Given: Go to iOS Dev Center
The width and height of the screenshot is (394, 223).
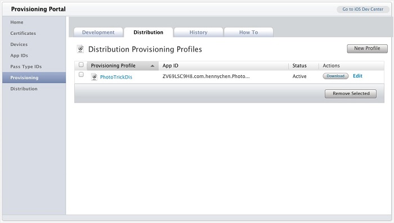Looking at the screenshot, I should (363, 10).
